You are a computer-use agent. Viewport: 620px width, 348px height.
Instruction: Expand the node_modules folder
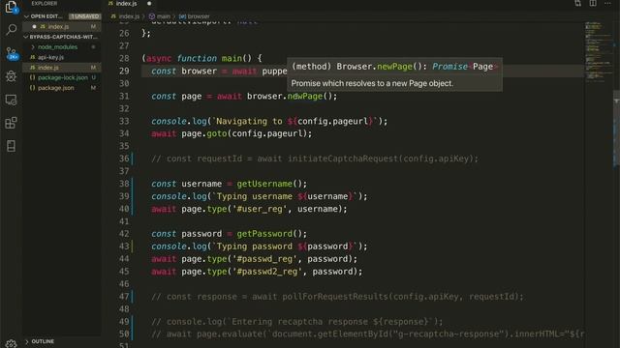tap(33, 47)
